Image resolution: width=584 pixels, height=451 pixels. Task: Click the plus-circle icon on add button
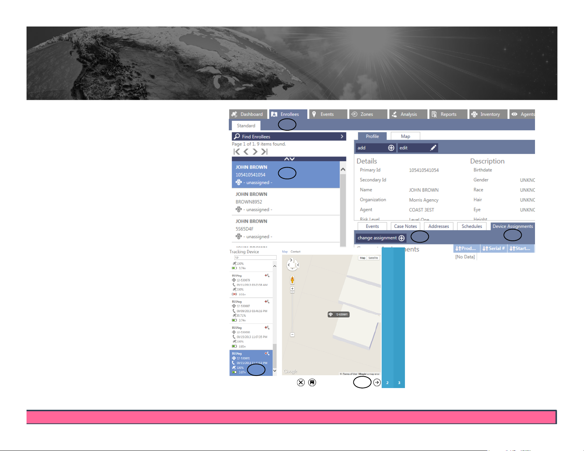pos(391,148)
